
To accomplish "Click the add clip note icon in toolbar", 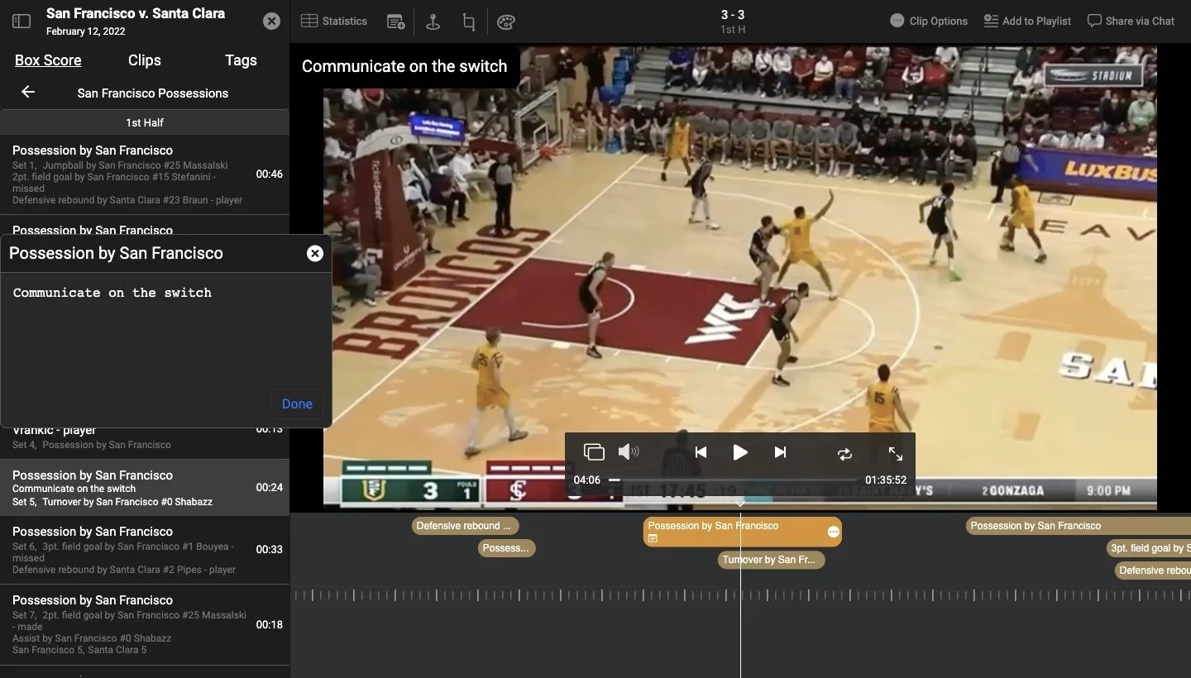I will [396, 22].
